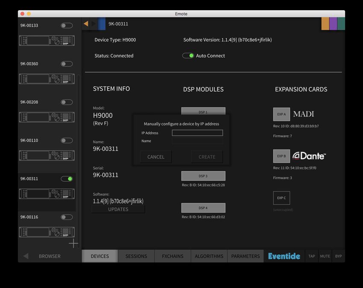Click the teal color swatch top right

click(341, 23)
